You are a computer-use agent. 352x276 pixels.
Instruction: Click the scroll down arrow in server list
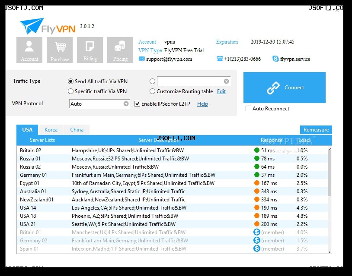tap(330, 252)
